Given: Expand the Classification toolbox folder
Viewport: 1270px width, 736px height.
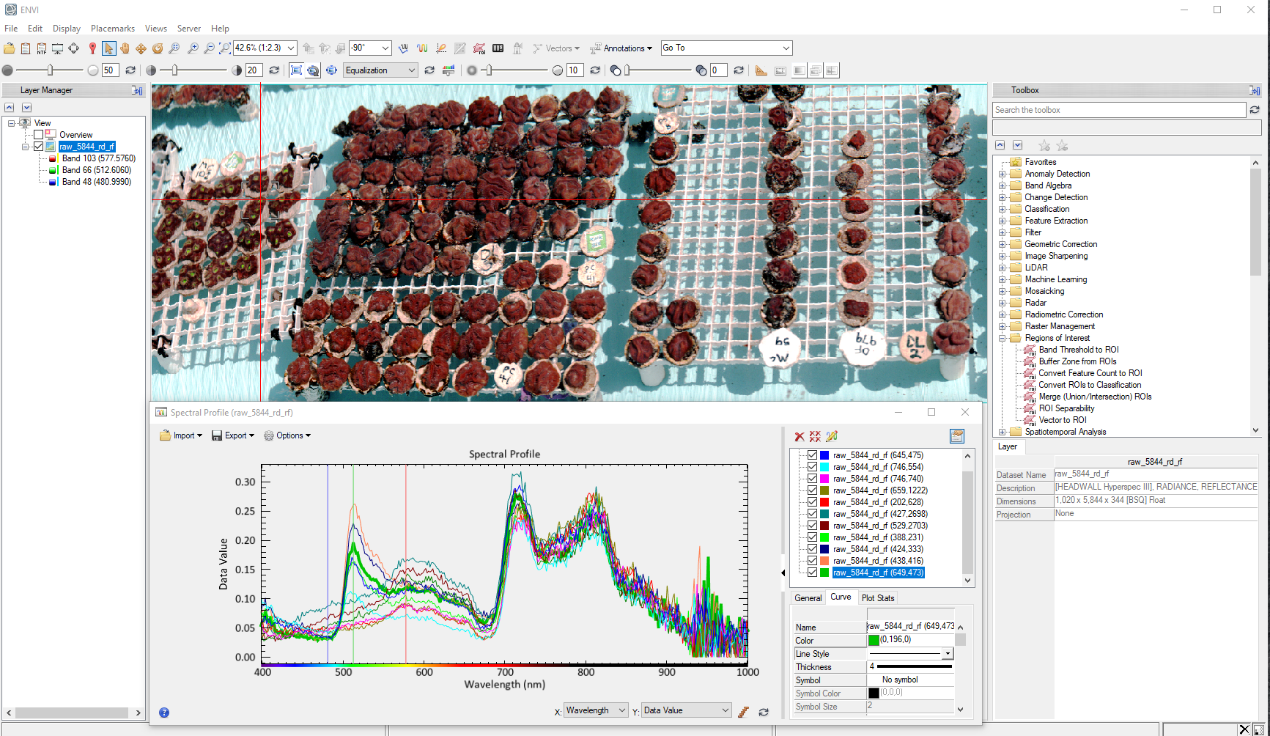Looking at the screenshot, I should click(x=1002, y=209).
